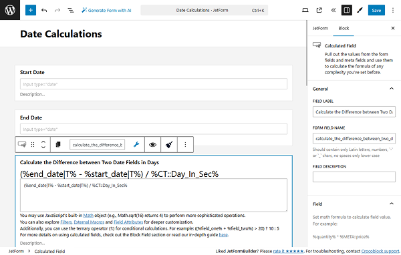Toggle the eye visibility icon in block toolbar
This screenshot has height=255, width=401.
[x=152, y=145]
